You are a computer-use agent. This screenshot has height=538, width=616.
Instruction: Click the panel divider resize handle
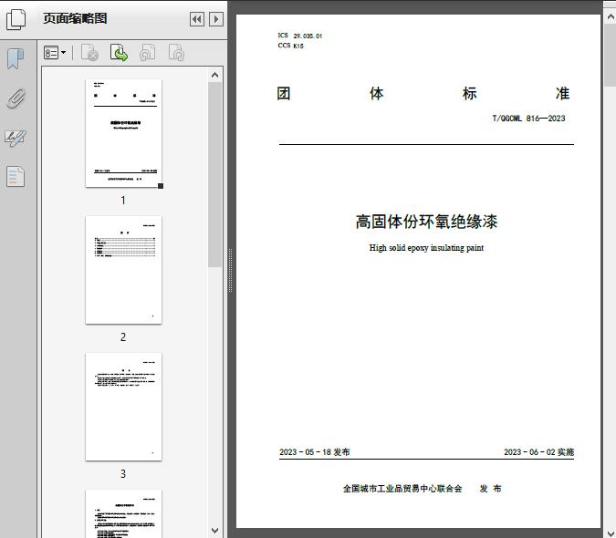pos(230,270)
